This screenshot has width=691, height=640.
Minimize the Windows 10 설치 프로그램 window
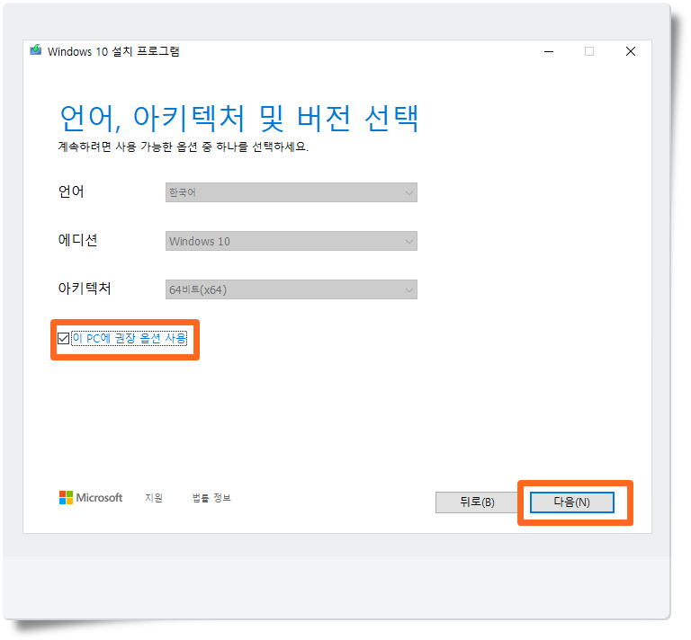coord(549,51)
